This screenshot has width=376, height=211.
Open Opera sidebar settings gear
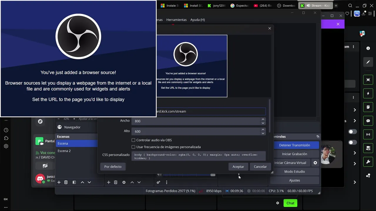6,146
